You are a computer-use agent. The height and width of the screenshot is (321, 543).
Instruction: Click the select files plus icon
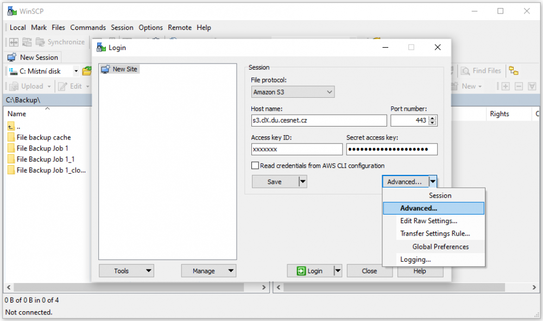pyautogui.click(x=506, y=86)
